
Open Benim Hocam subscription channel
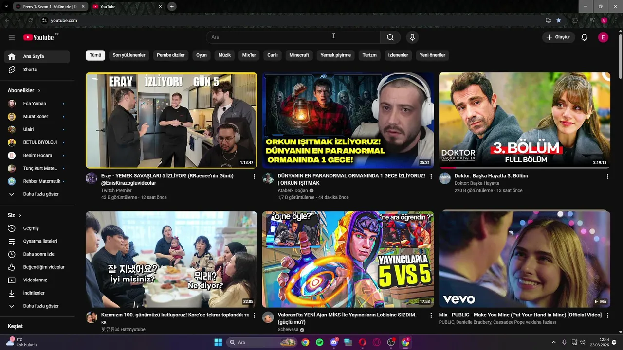click(x=37, y=156)
